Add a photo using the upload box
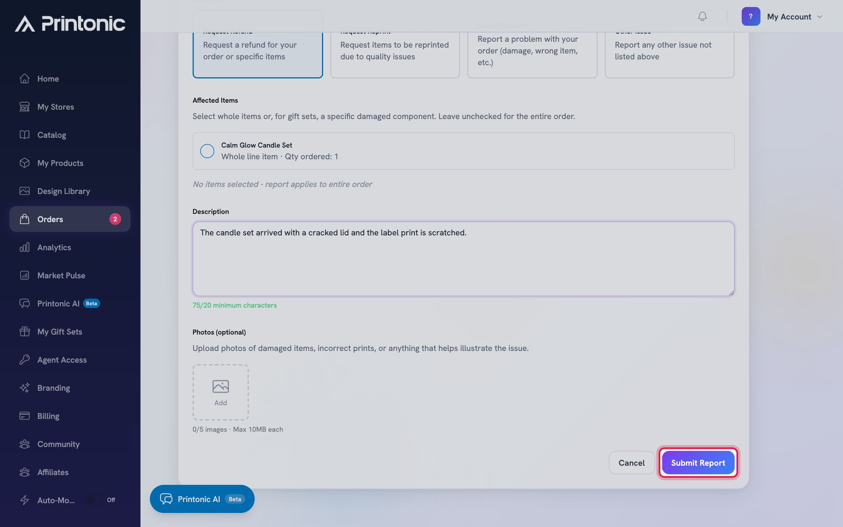This screenshot has height=527, width=843. tap(221, 392)
